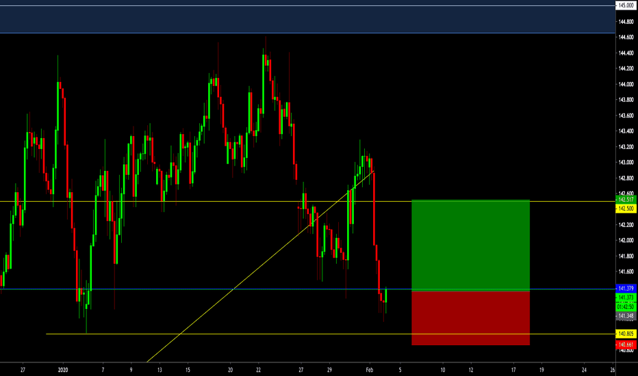Click the 10 date label on time axis

click(x=443, y=370)
